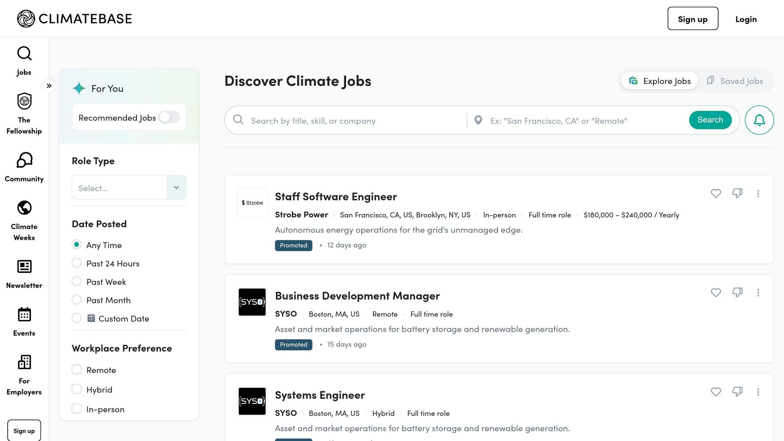The image size is (784, 441).
Task: Open the Role Type dropdown arrow
Action: pyautogui.click(x=176, y=188)
